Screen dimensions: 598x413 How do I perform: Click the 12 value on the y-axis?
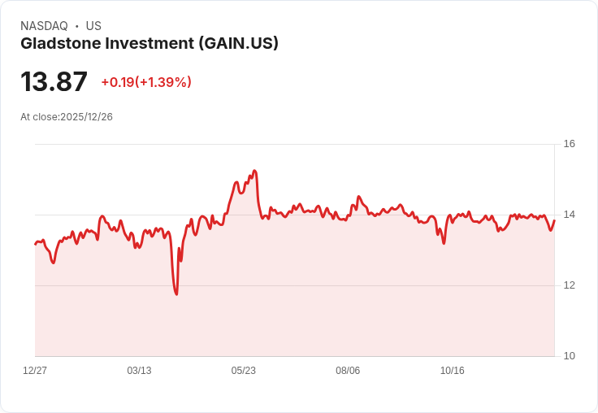[x=569, y=285]
